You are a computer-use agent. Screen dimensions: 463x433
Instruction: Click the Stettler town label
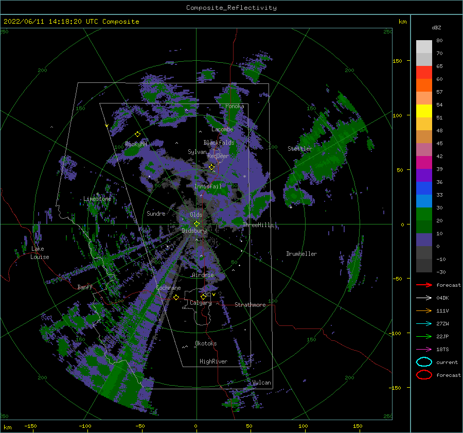tap(300, 149)
